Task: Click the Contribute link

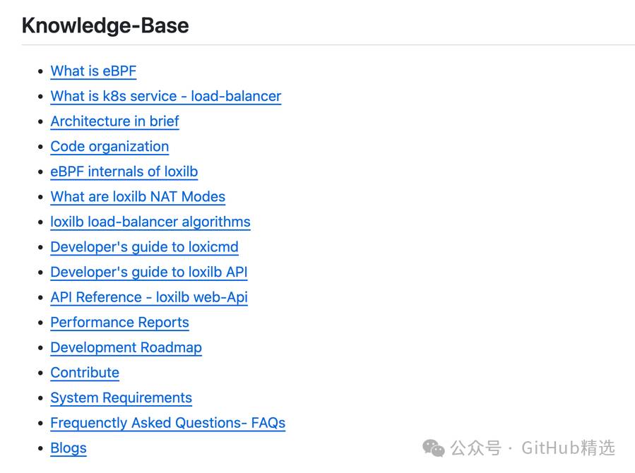Action: click(x=85, y=373)
